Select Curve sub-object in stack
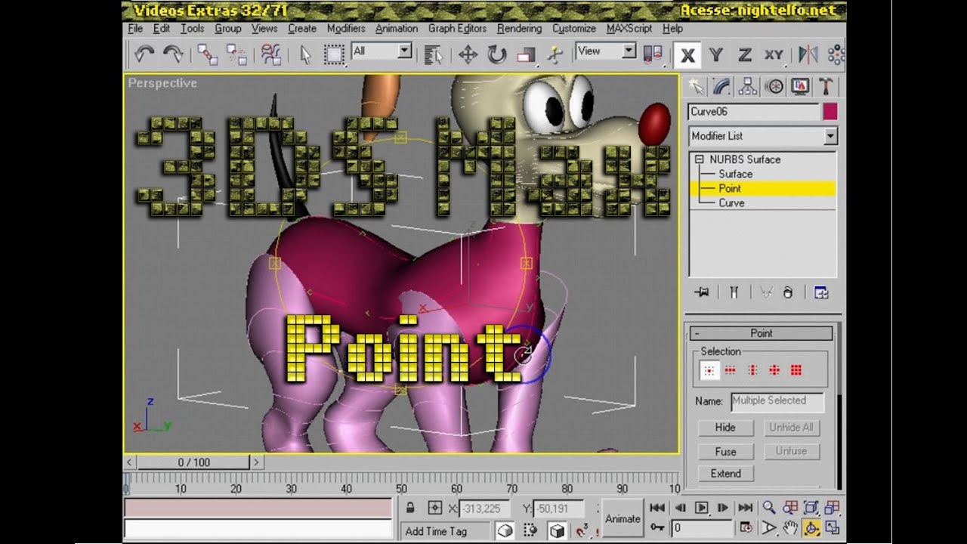This screenshot has height=544, width=967. point(731,202)
